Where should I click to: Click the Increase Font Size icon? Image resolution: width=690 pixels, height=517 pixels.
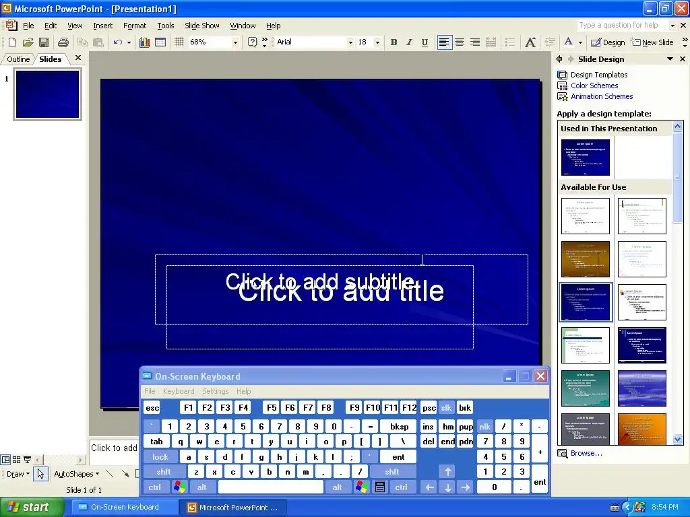pos(530,42)
